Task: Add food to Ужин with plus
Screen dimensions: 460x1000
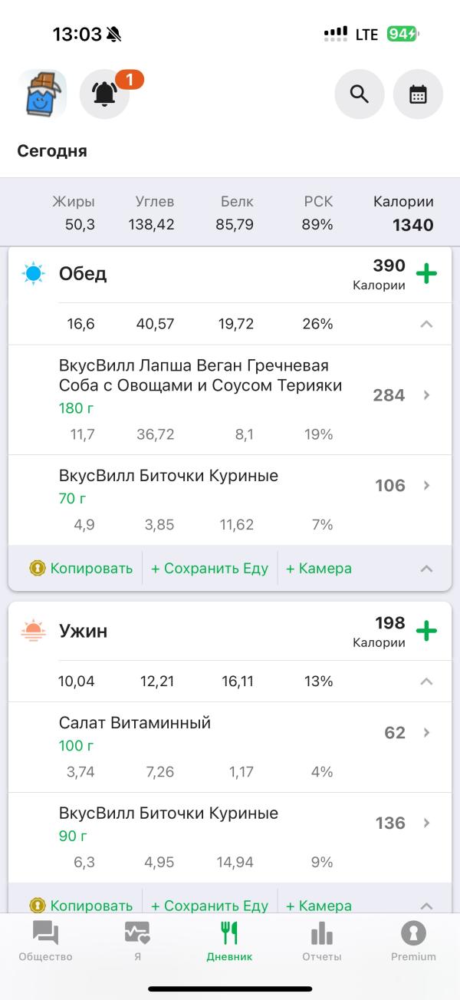Action: 426,632
